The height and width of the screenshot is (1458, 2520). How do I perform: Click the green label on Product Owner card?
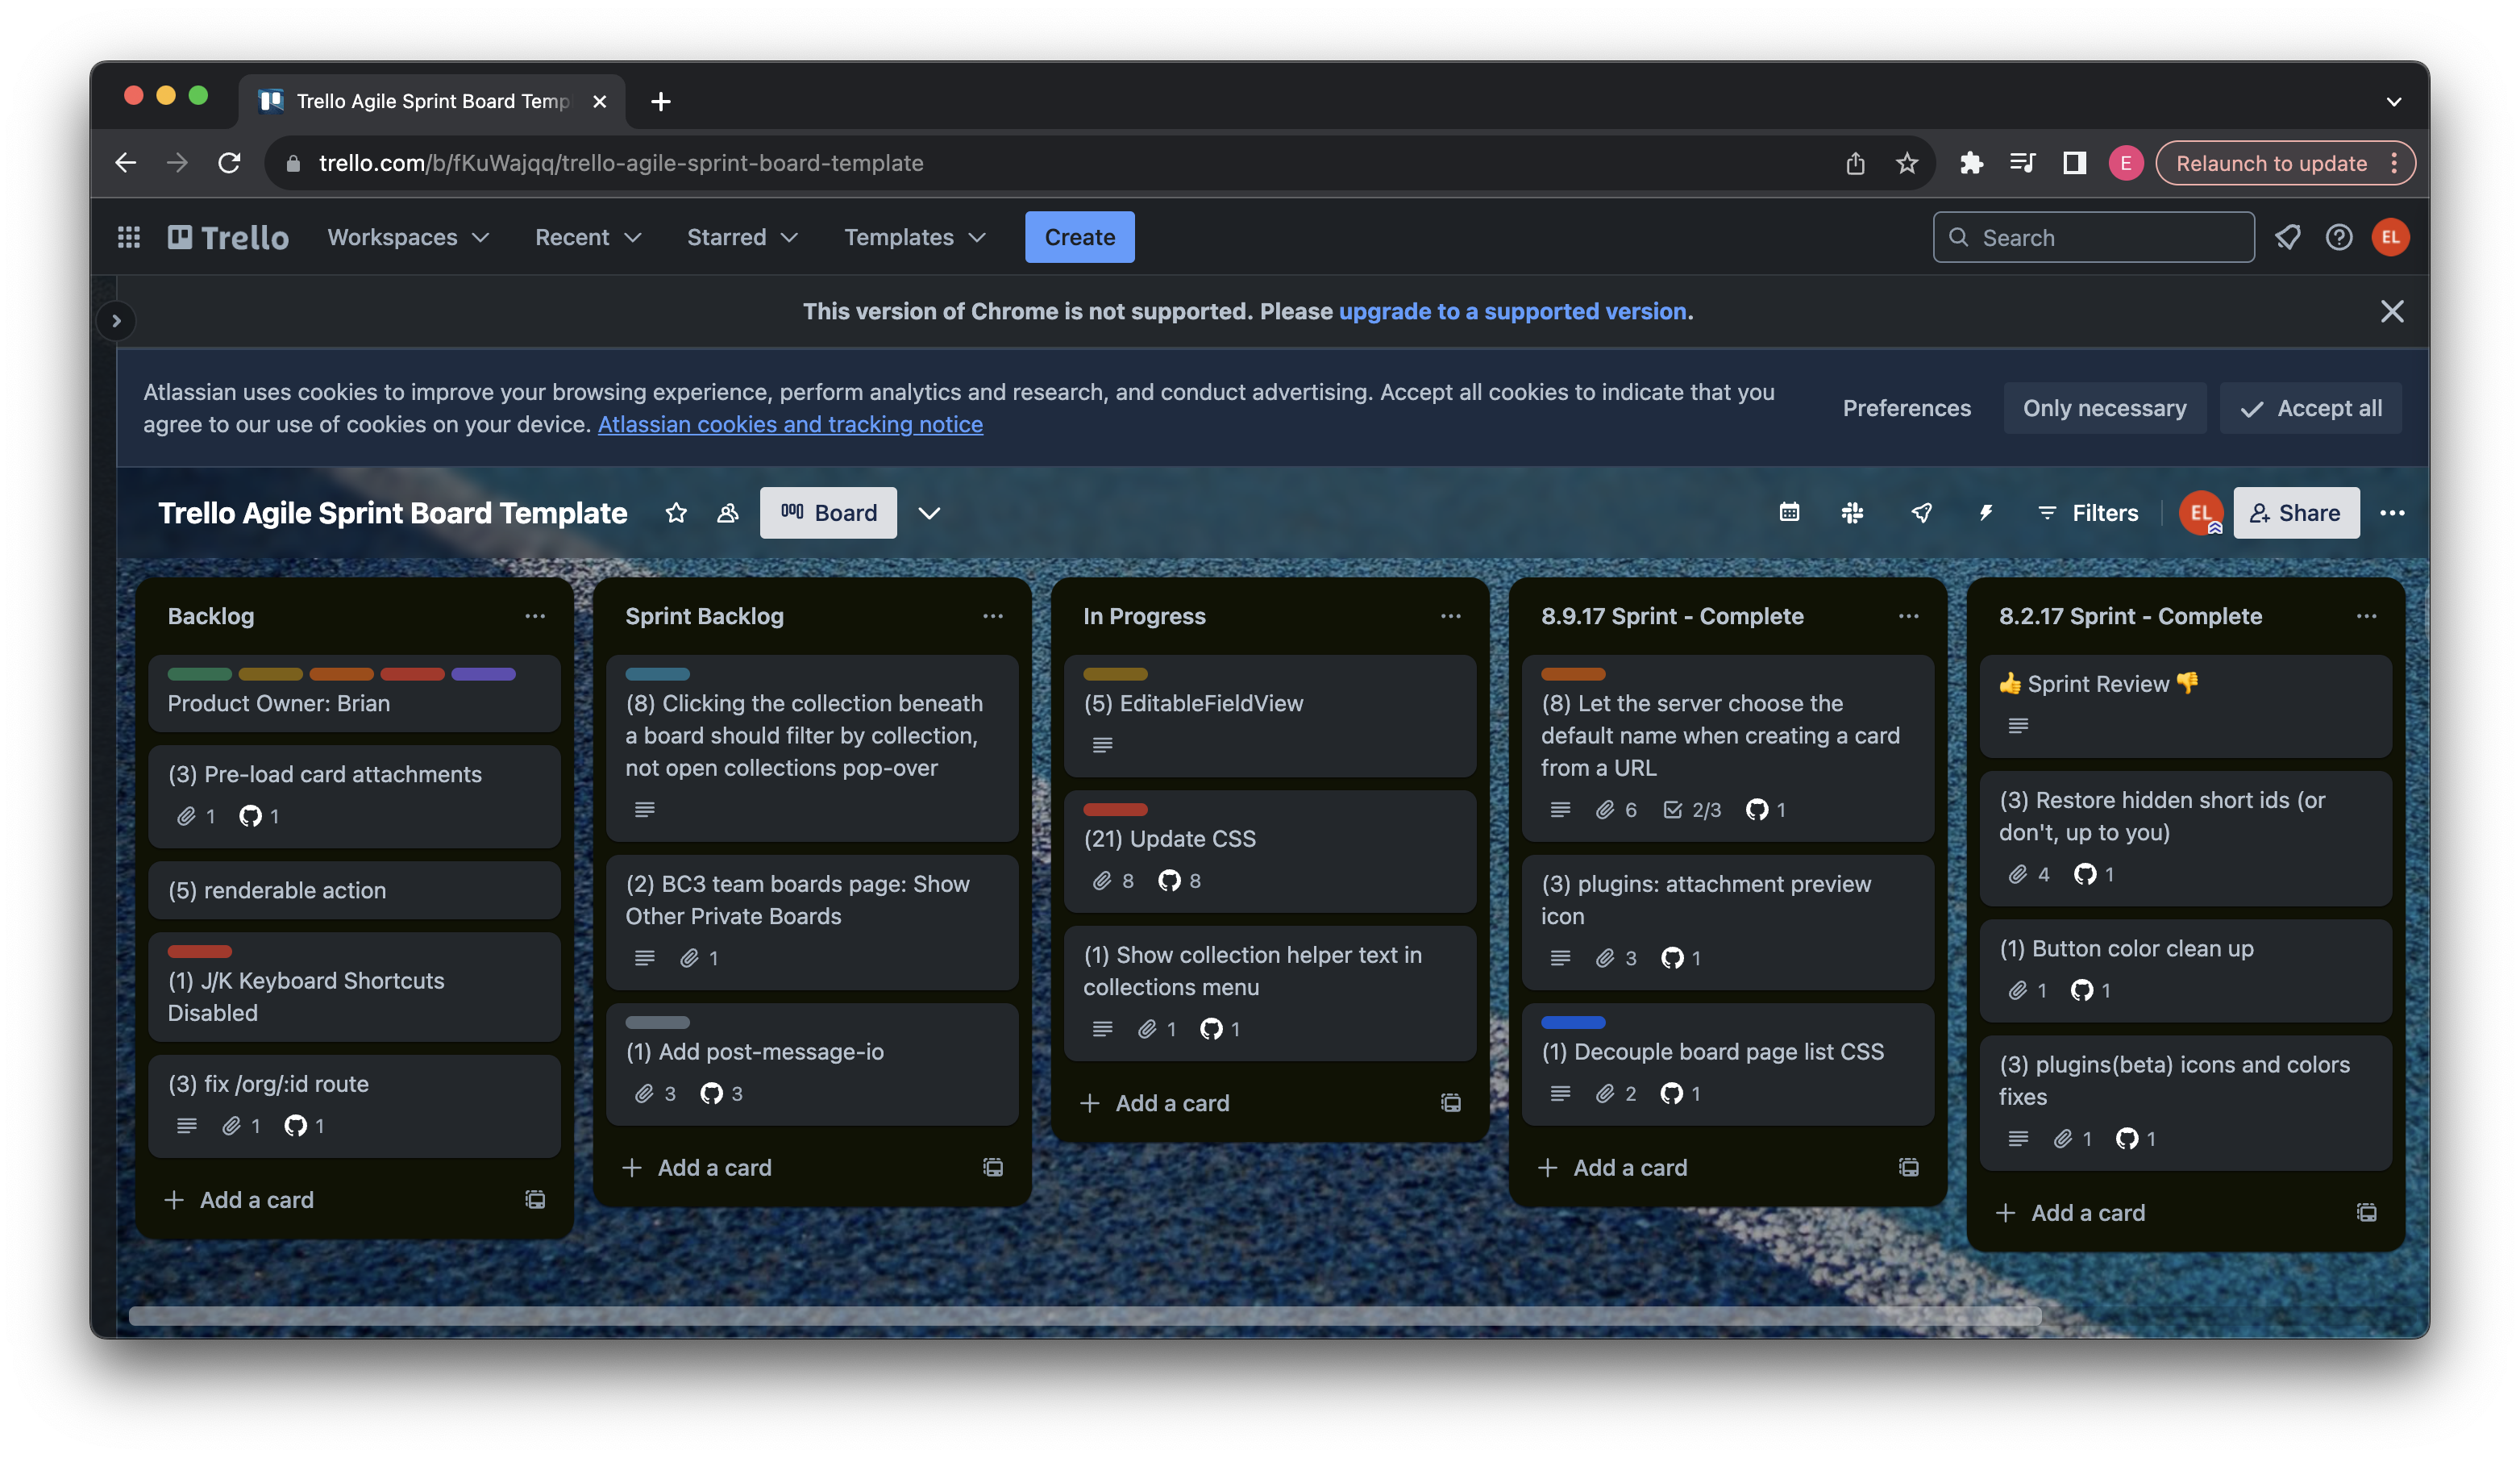(199, 674)
